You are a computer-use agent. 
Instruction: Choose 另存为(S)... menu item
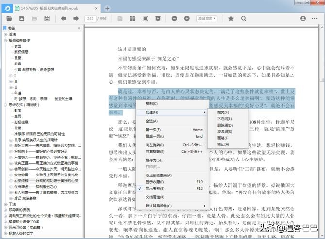click(x=172, y=160)
